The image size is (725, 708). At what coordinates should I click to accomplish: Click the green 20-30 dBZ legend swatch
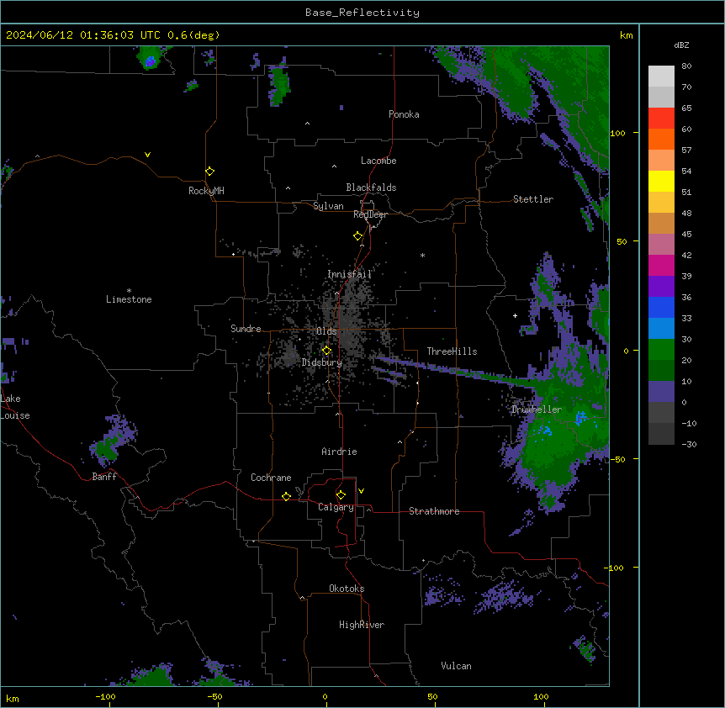click(661, 350)
